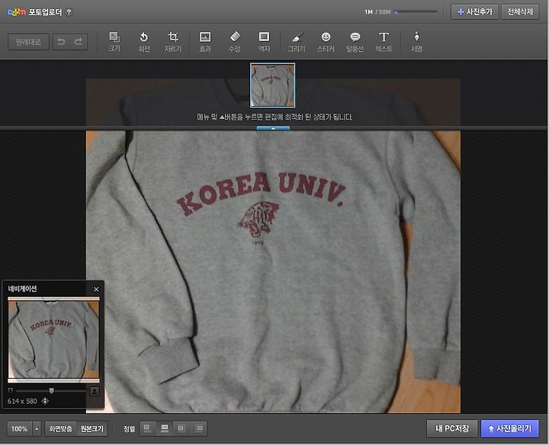This screenshot has height=445, width=549.
Task: Adjust the navigation zoom slider handle
Action: (x=52, y=390)
